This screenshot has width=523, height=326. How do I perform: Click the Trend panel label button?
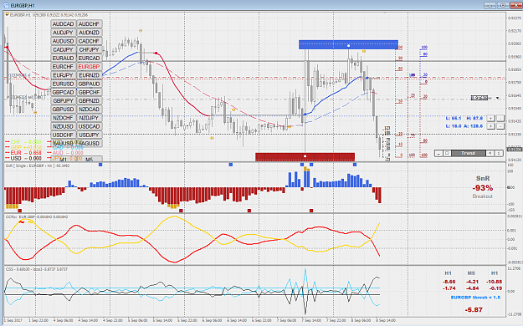tap(468, 153)
